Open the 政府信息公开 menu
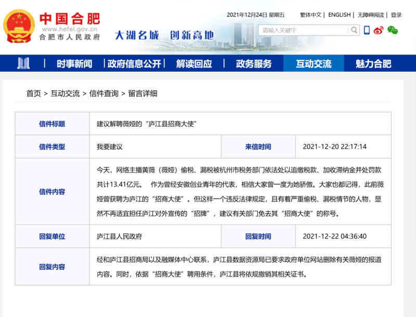 pos(134,64)
